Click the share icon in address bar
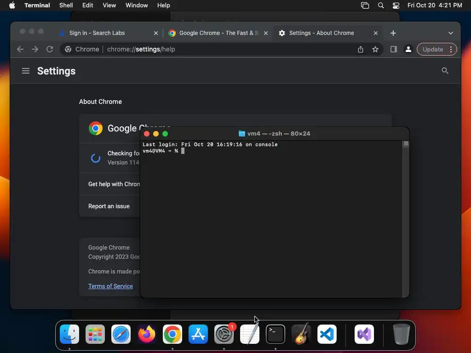 (361, 49)
